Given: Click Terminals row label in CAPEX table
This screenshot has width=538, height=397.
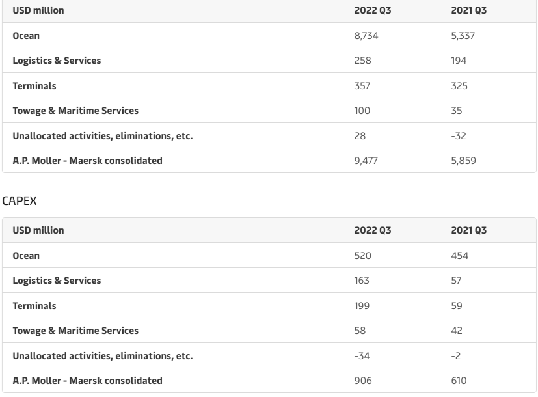Looking at the screenshot, I should coord(34,306).
